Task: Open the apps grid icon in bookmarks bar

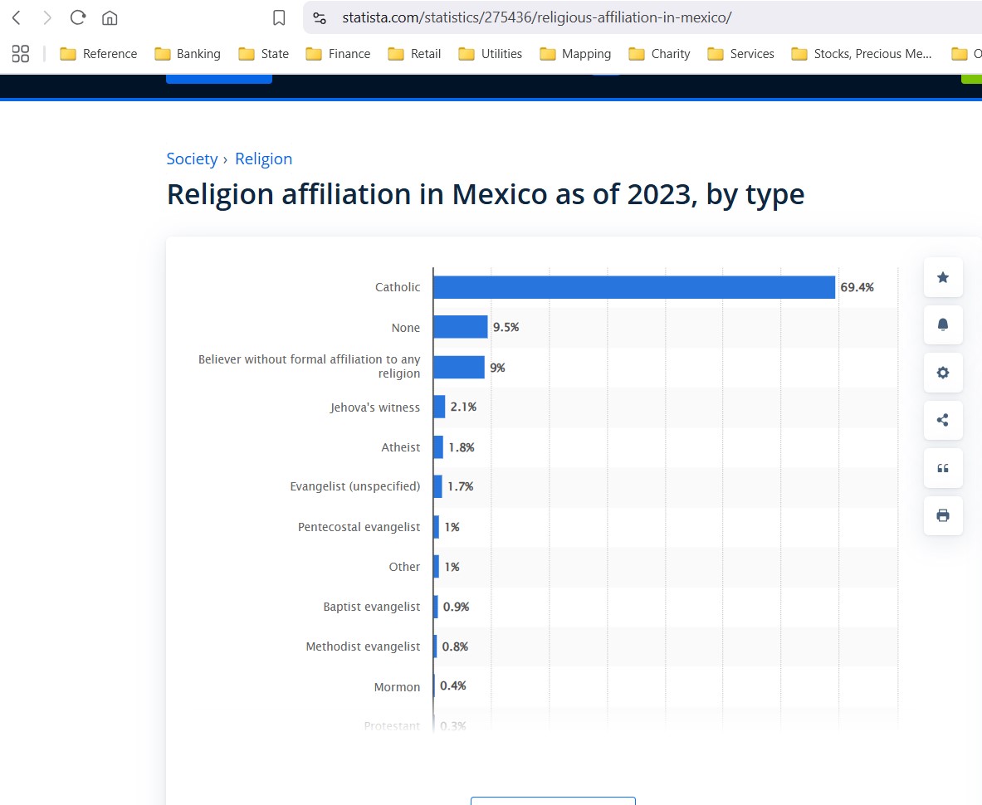Action: [x=21, y=54]
